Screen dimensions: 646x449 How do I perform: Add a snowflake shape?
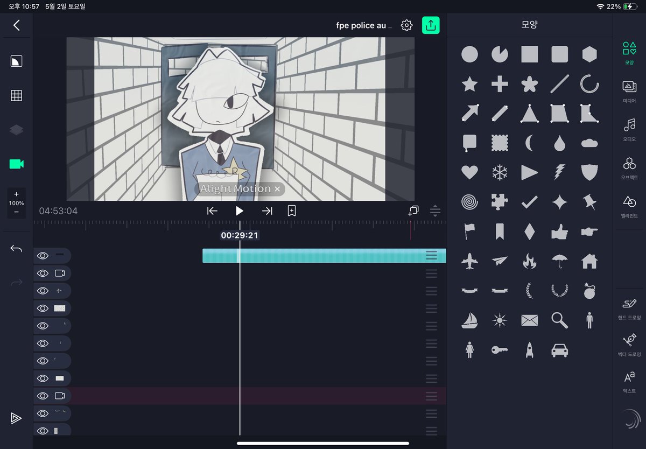500,172
